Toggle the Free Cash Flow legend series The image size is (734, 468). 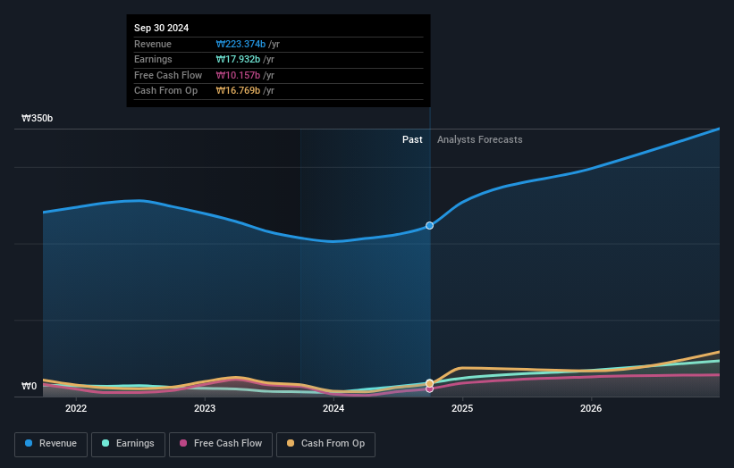pyautogui.click(x=221, y=444)
